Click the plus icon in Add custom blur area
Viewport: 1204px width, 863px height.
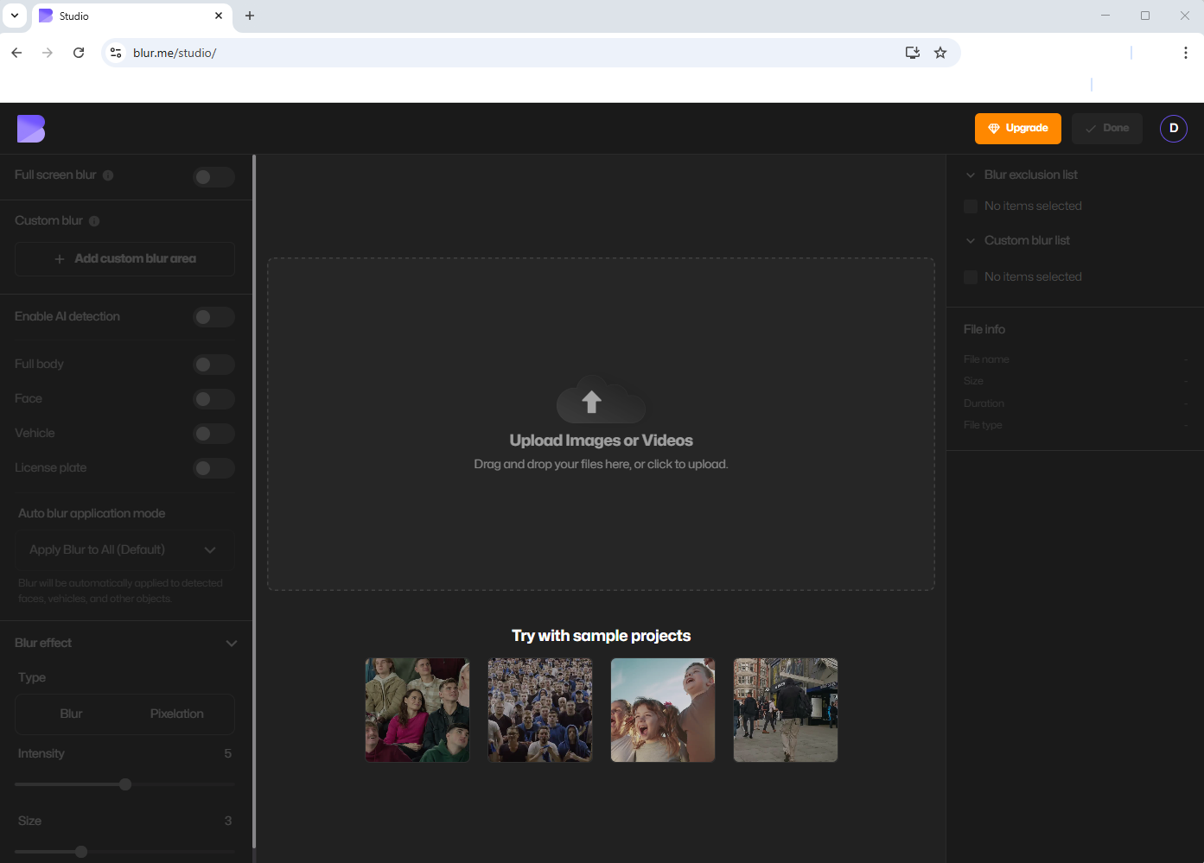pos(59,258)
